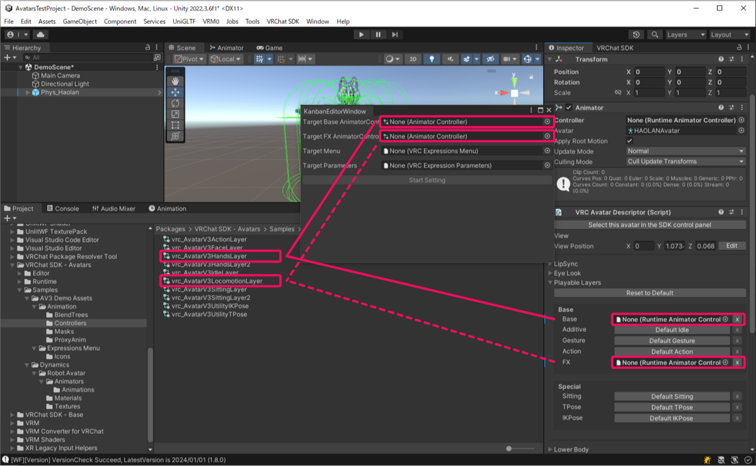Toggle scene visibility hidden-objects eye button
The width and height of the screenshot is (756, 466).
click(x=490, y=59)
